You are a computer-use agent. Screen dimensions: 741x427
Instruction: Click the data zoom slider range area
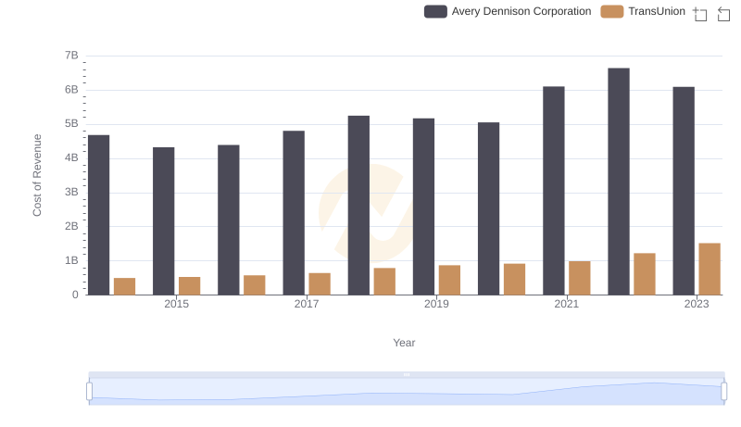pos(407,392)
